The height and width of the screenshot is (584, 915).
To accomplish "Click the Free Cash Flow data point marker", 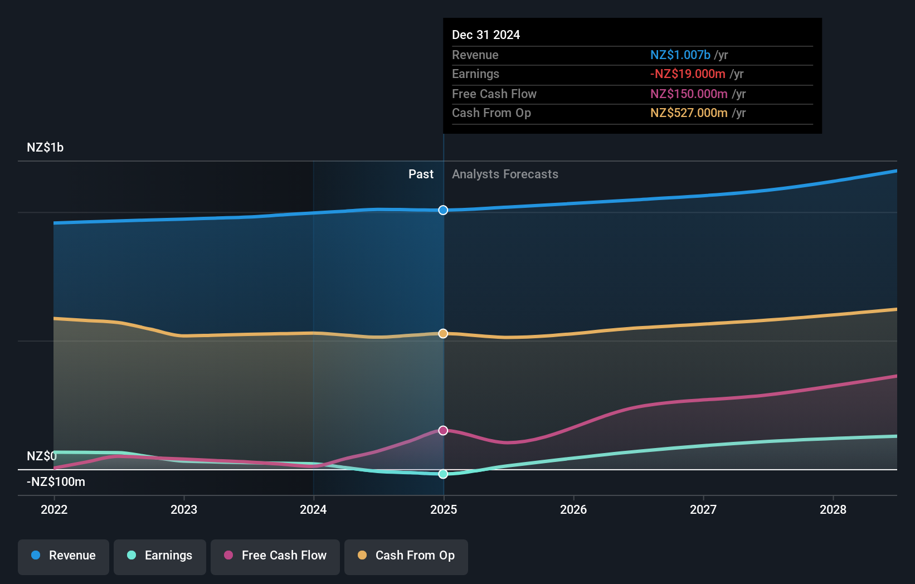I will point(443,430).
